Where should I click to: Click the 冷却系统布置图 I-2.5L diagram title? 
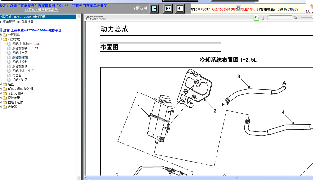[x=228, y=60]
